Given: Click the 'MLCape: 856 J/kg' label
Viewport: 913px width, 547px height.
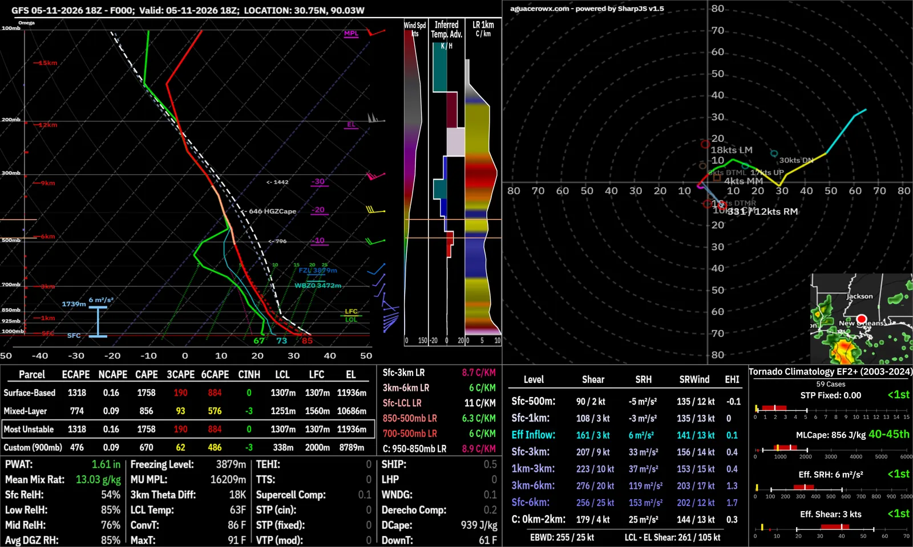Looking at the screenshot, I should pyautogui.click(x=831, y=435).
